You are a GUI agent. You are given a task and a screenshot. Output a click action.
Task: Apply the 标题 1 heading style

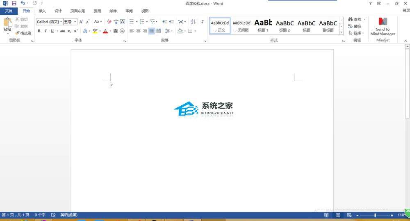pyautogui.click(x=263, y=26)
